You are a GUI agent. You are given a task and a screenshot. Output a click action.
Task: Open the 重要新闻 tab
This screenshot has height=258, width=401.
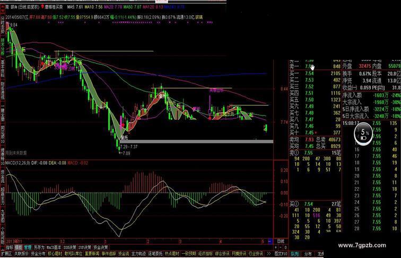(92, 254)
